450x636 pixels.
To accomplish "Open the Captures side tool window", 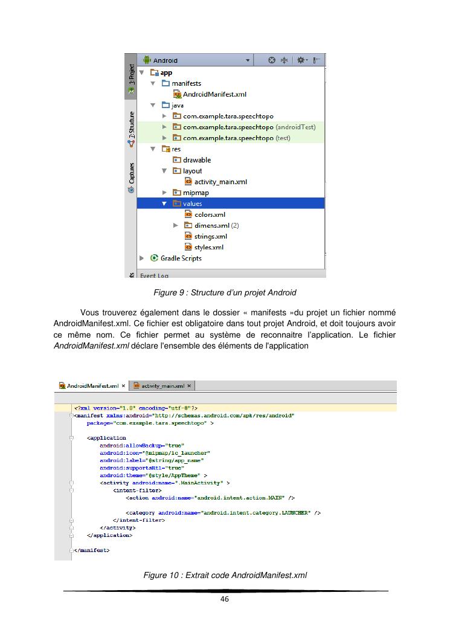I will click(130, 176).
